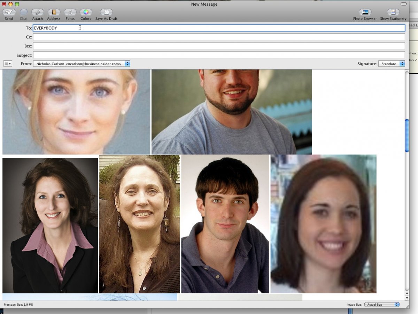Click the Send icon in toolbar
The width and height of the screenshot is (418, 314).
(9, 12)
